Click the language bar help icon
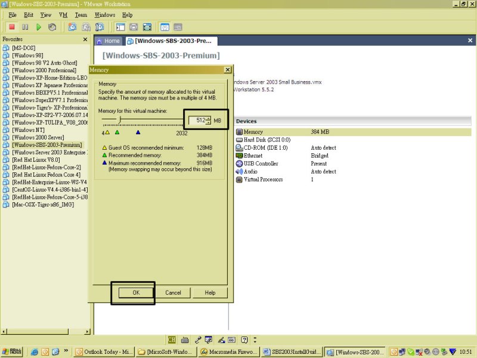Image resolution: width=477 pixels, height=358 pixels. pyautogui.click(x=244, y=340)
